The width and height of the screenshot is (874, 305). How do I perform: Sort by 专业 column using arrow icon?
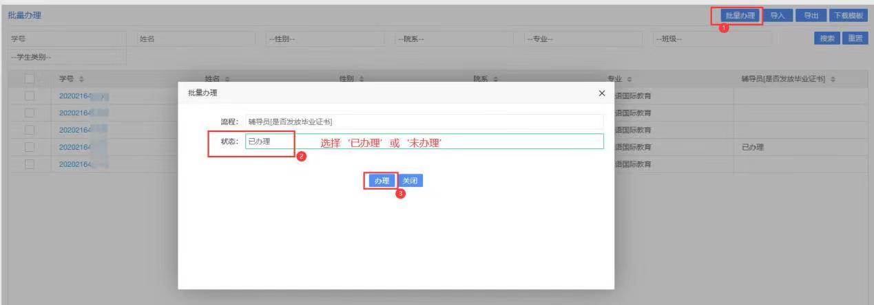point(630,80)
